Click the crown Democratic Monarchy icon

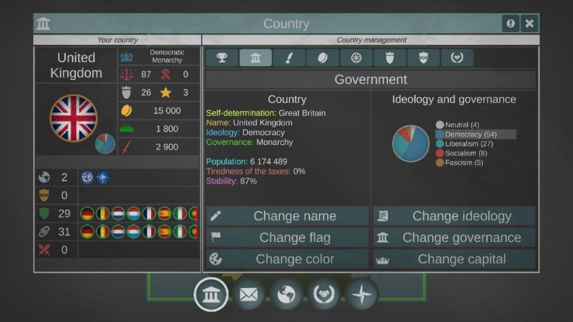point(127,57)
